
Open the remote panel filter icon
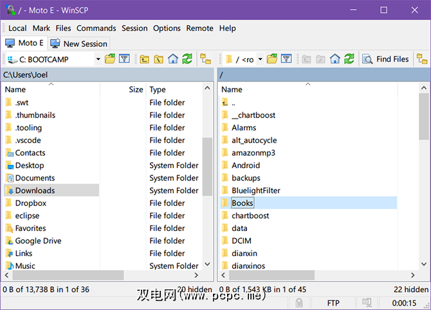[x=286, y=58]
